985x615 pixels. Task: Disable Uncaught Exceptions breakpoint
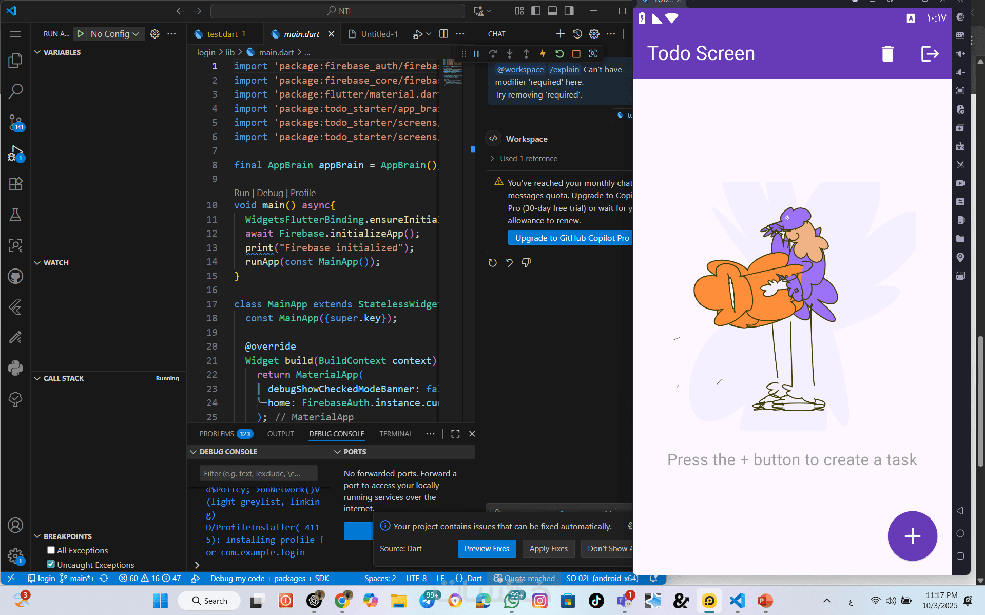[x=51, y=564]
